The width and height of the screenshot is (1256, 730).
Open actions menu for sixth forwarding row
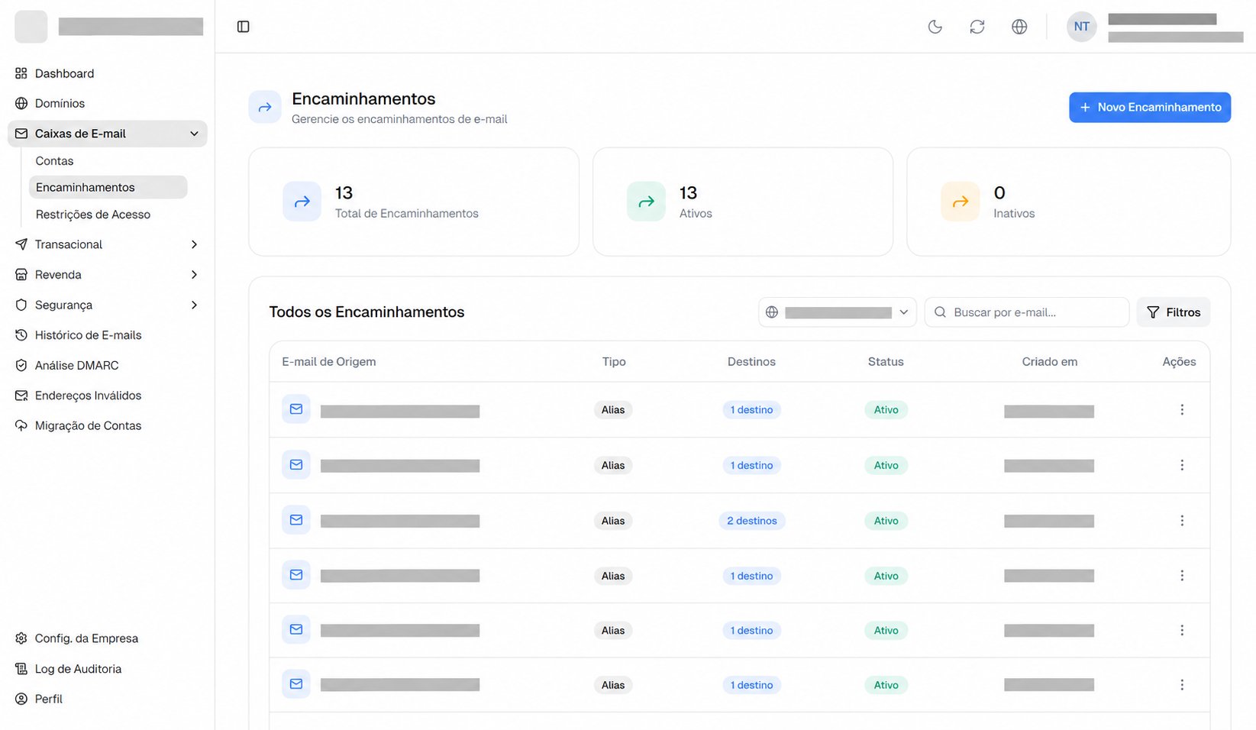1182,685
